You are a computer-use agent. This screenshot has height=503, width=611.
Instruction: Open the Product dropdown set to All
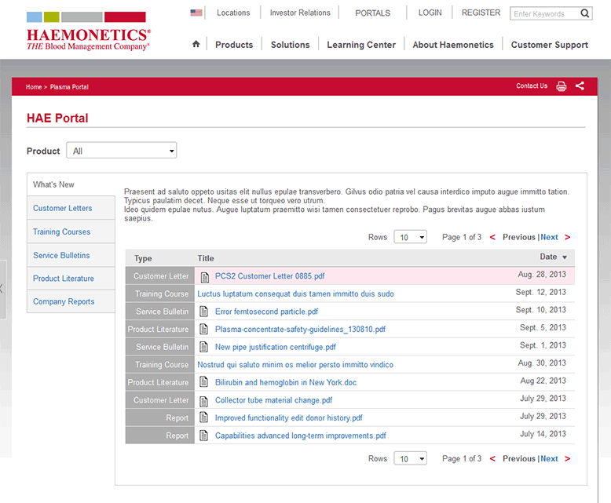[x=121, y=151]
